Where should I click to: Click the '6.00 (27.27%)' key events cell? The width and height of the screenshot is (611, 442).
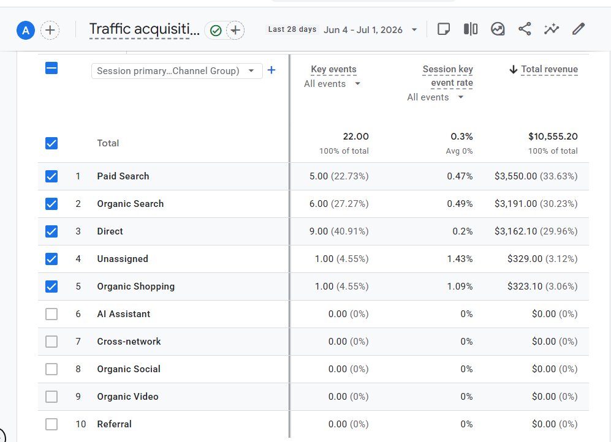(339, 204)
